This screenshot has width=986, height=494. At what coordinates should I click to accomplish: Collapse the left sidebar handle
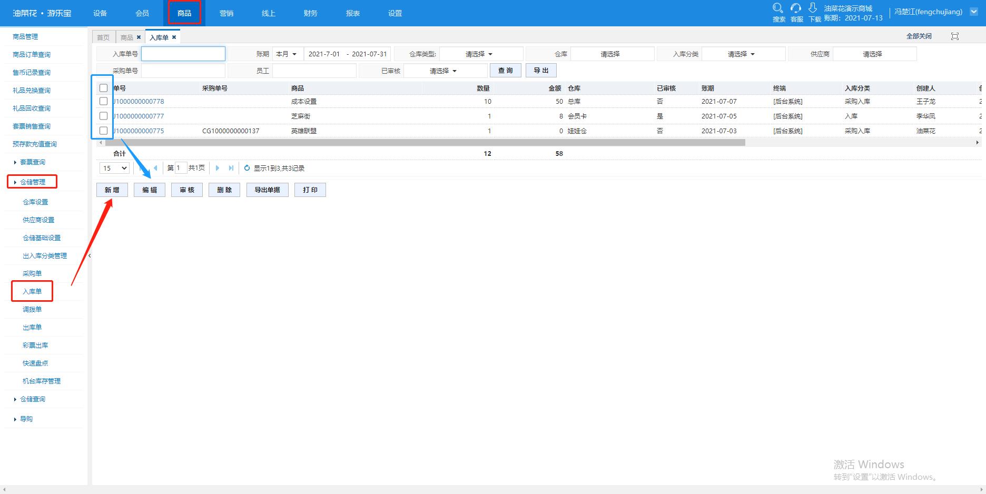(90, 256)
